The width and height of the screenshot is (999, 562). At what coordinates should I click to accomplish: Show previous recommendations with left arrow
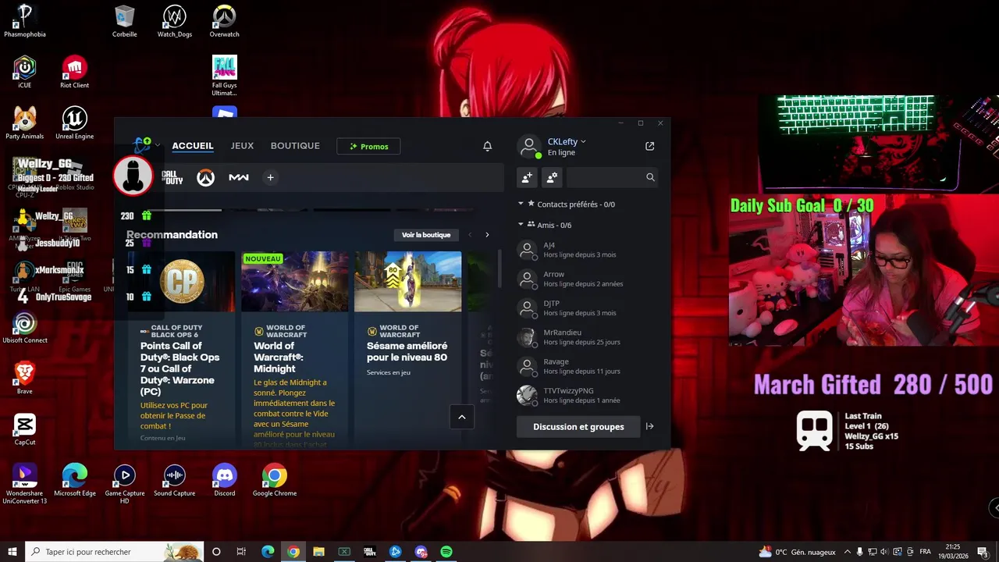click(470, 235)
